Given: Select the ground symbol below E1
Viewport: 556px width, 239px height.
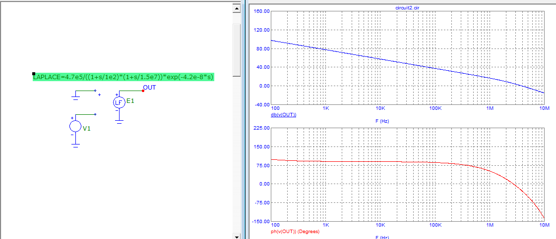Looking at the screenshot, I should click(119, 121).
